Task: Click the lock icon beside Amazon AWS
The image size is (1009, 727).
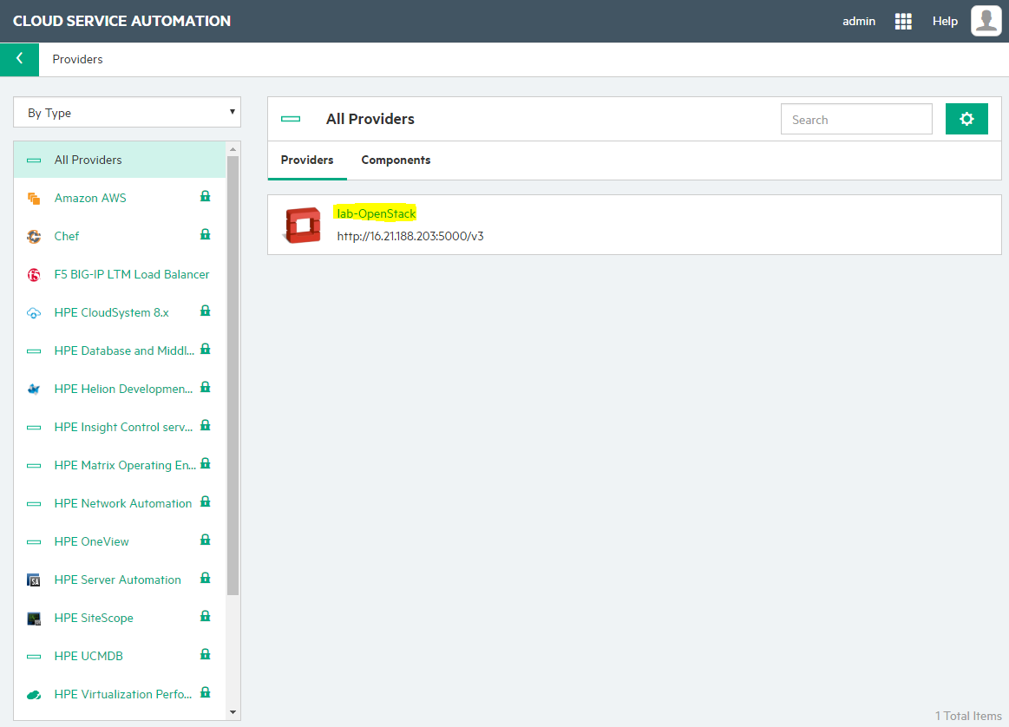Action: pos(206,196)
